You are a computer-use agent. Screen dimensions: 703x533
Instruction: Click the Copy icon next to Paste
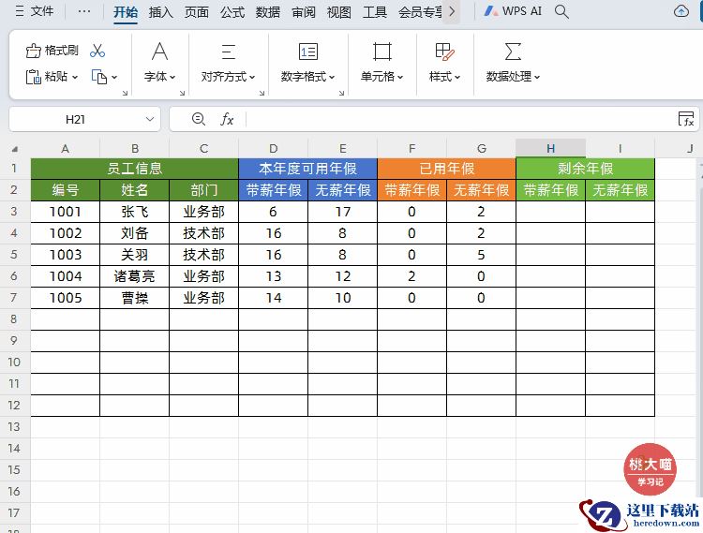[x=99, y=77]
